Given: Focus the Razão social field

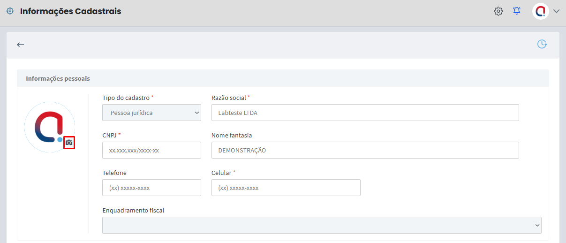Looking at the screenshot, I should pos(365,113).
